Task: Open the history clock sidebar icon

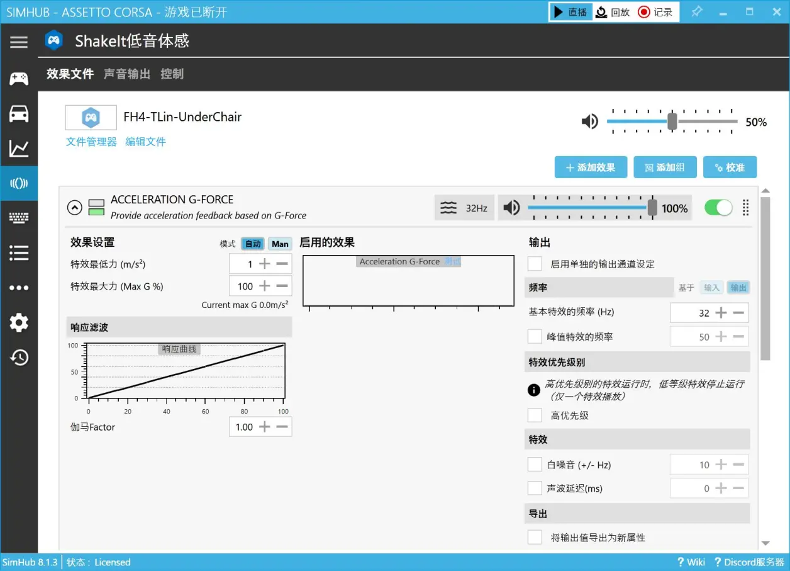Action: pyautogui.click(x=19, y=358)
